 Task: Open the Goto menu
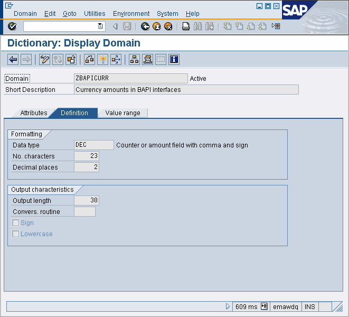pyautogui.click(x=70, y=14)
